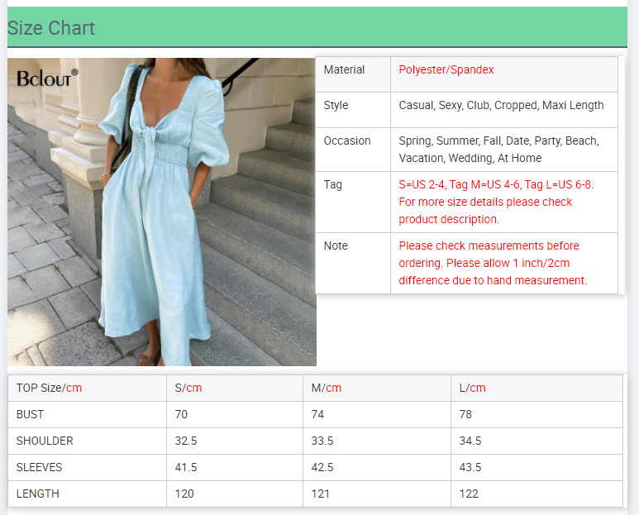
Task: Click the Size Chart header title
Action: (51, 28)
